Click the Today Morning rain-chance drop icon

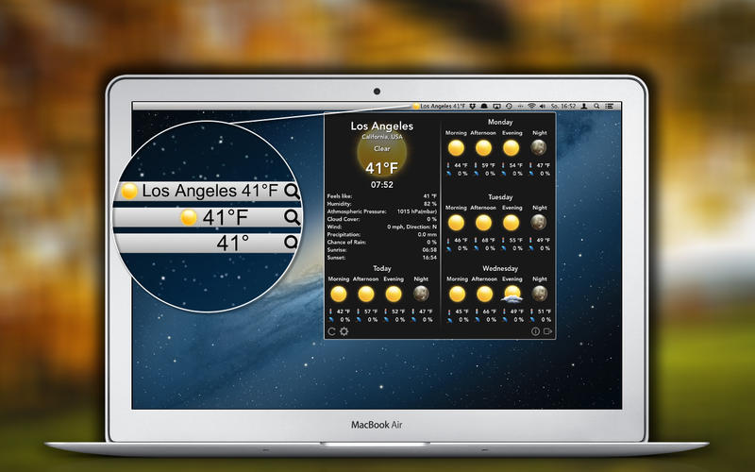tap(331, 319)
